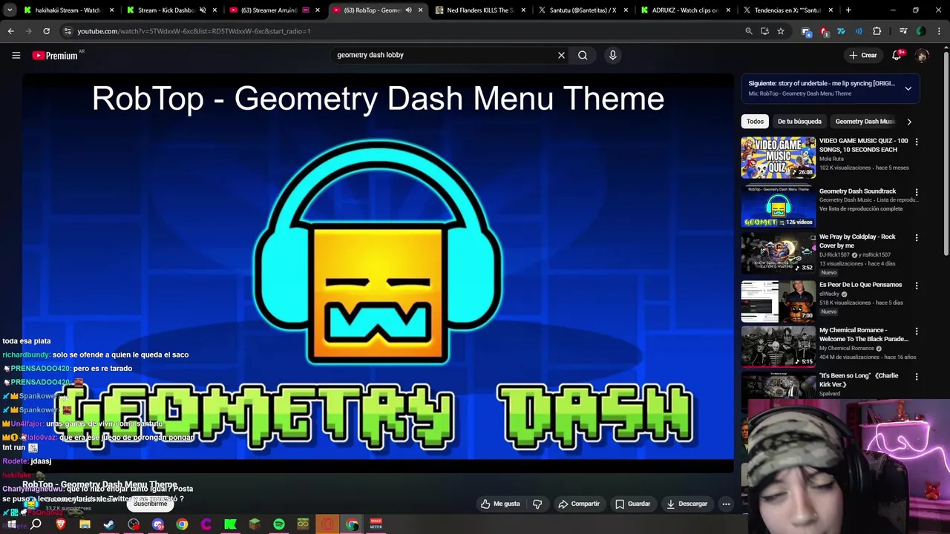The height and width of the screenshot is (534, 950).
Task: Open options for Es Peor De Lo Que Pensamos
Action: [x=917, y=285]
